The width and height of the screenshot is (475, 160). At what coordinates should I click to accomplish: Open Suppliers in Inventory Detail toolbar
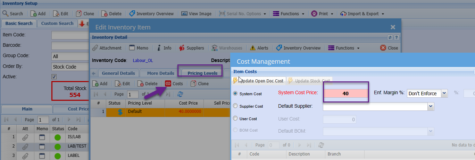[x=191, y=48]
